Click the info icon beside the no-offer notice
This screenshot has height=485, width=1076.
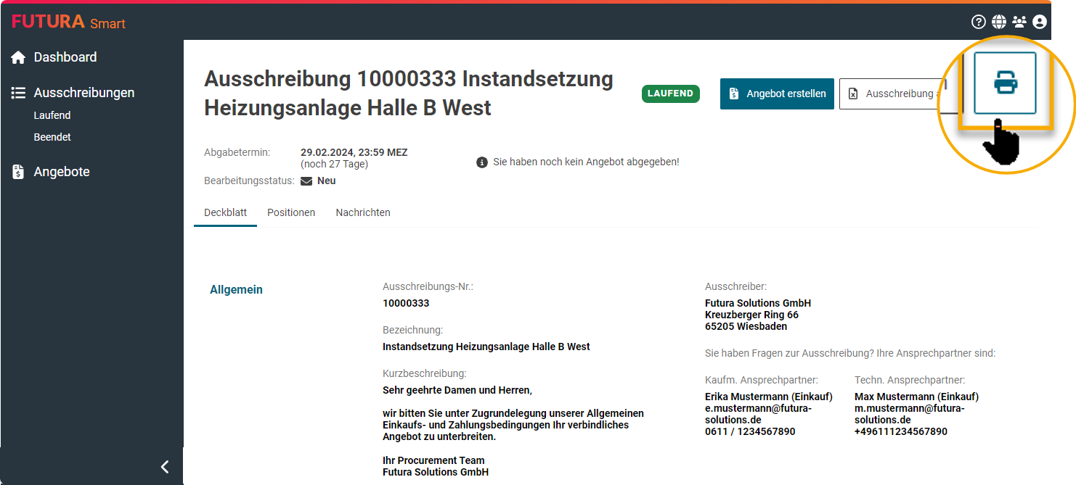(x=481, y=162)
